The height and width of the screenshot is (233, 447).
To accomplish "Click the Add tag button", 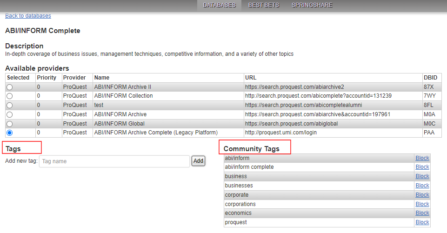I will [198, 161].
